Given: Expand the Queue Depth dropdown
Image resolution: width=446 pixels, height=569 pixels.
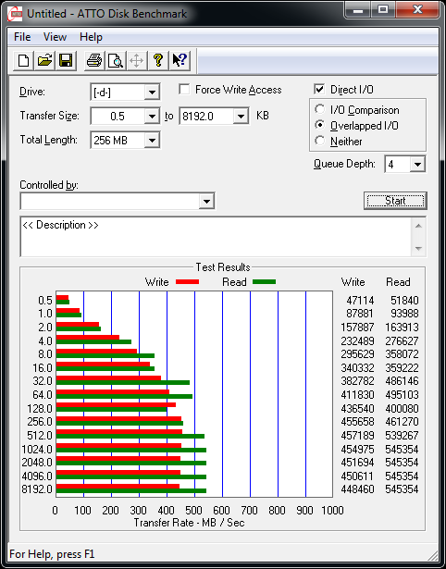Looking at the screenshot, I should pyautogui.click(x=405, y=165).
